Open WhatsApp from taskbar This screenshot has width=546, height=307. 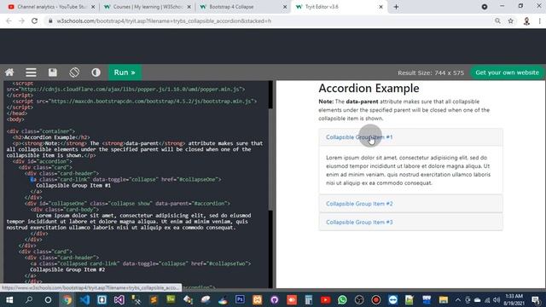click(x=342, y=299)
